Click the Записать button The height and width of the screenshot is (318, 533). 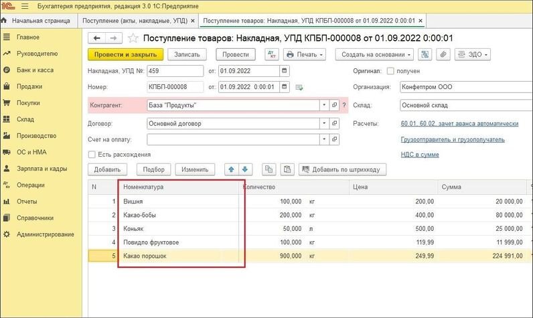pyautogui.click(x=187, y=54)
